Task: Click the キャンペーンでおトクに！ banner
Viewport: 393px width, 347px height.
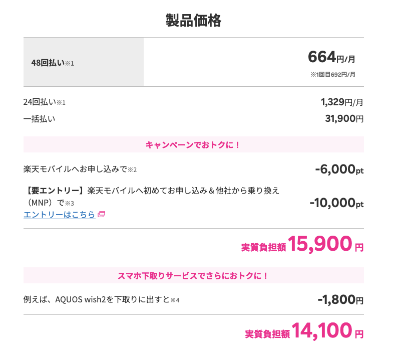Action: [194, 144]
